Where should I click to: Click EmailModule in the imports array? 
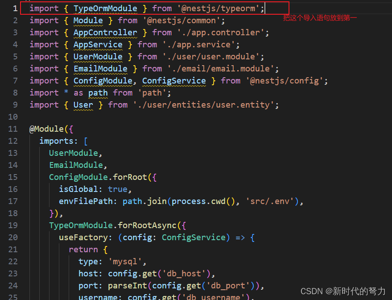coord(76,165)
